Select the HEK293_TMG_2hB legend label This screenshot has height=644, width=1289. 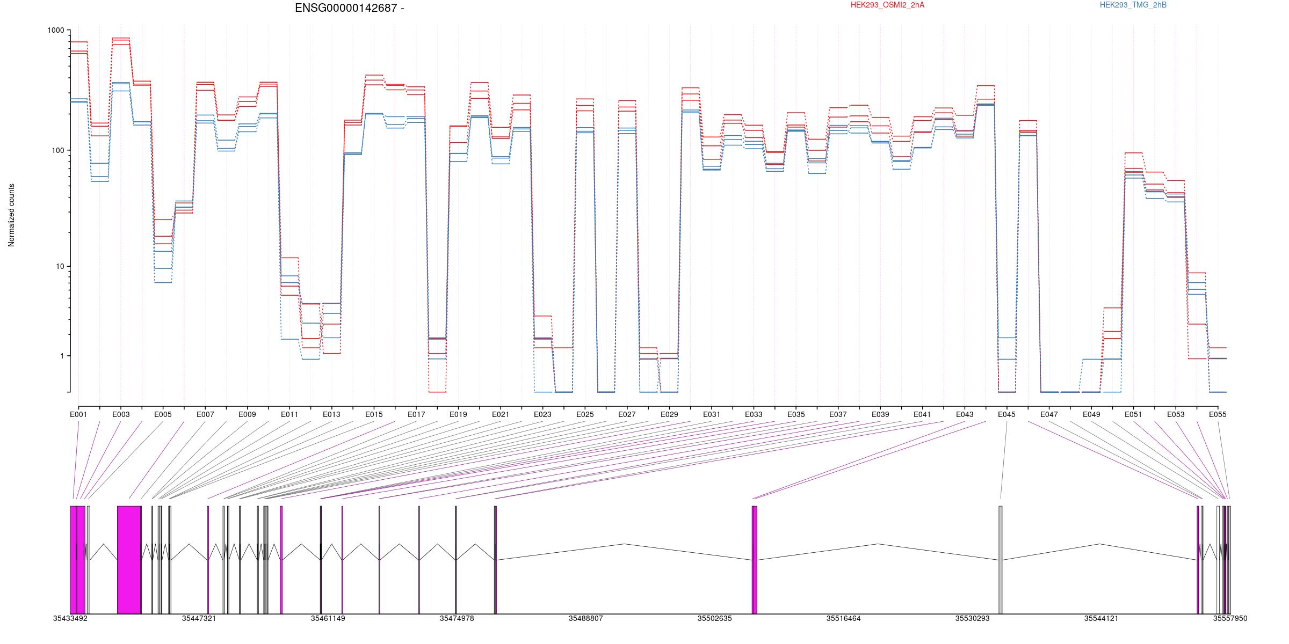point(1133,5)
